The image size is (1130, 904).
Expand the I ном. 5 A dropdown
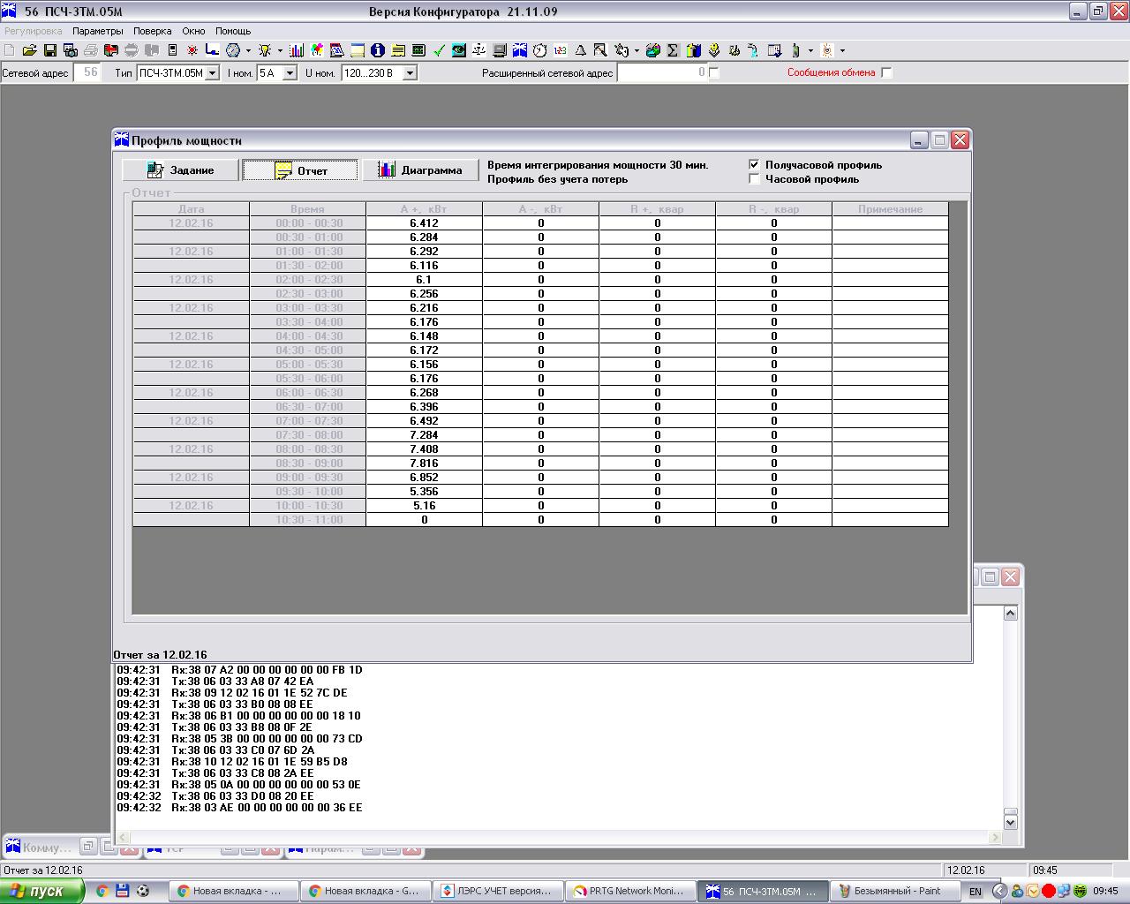(290, 73)
